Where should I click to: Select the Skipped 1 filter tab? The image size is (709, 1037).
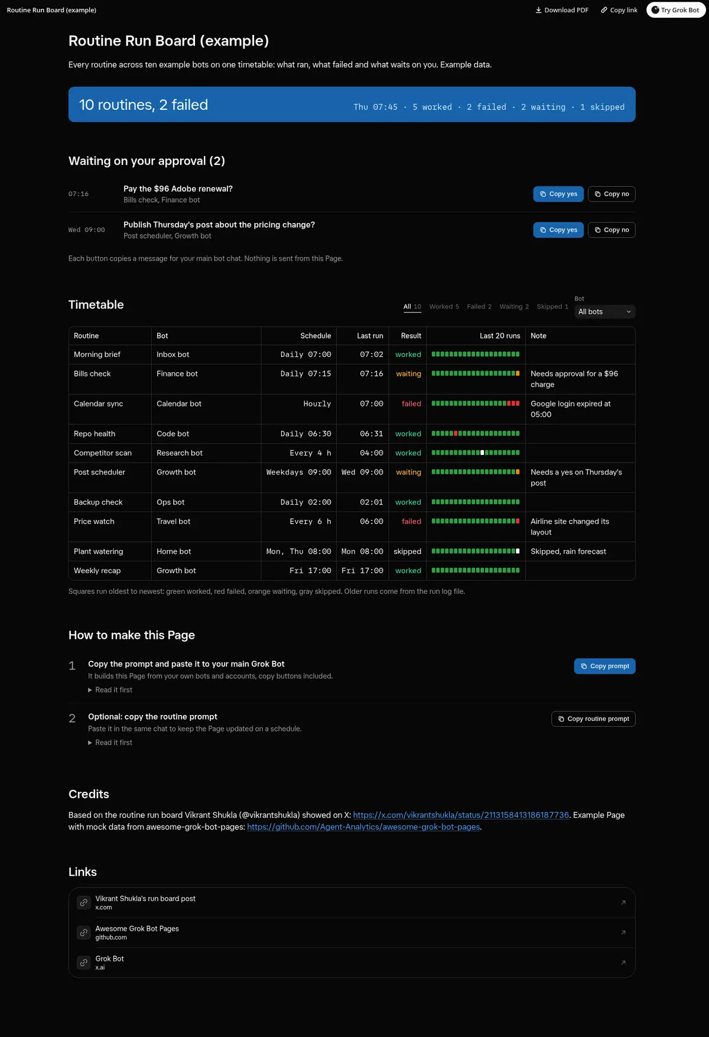tap(552, 307)
